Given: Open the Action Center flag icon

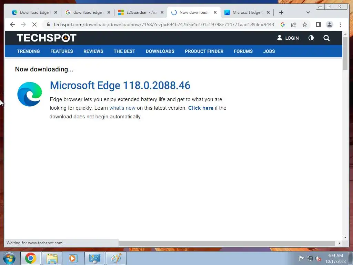Looking at the screenshot, I should (301, 258).
